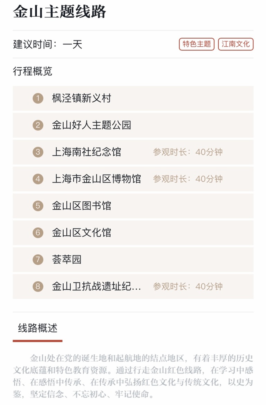Switch to the 线路概述 tab
This screenshot has height=405, width=266.
38,328
